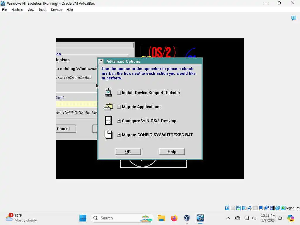The width and height of the screenshot is (300, 225).
Task: Open Help in Advanced Options dialog
Action: pyautogui.click(x=172, y=151)
